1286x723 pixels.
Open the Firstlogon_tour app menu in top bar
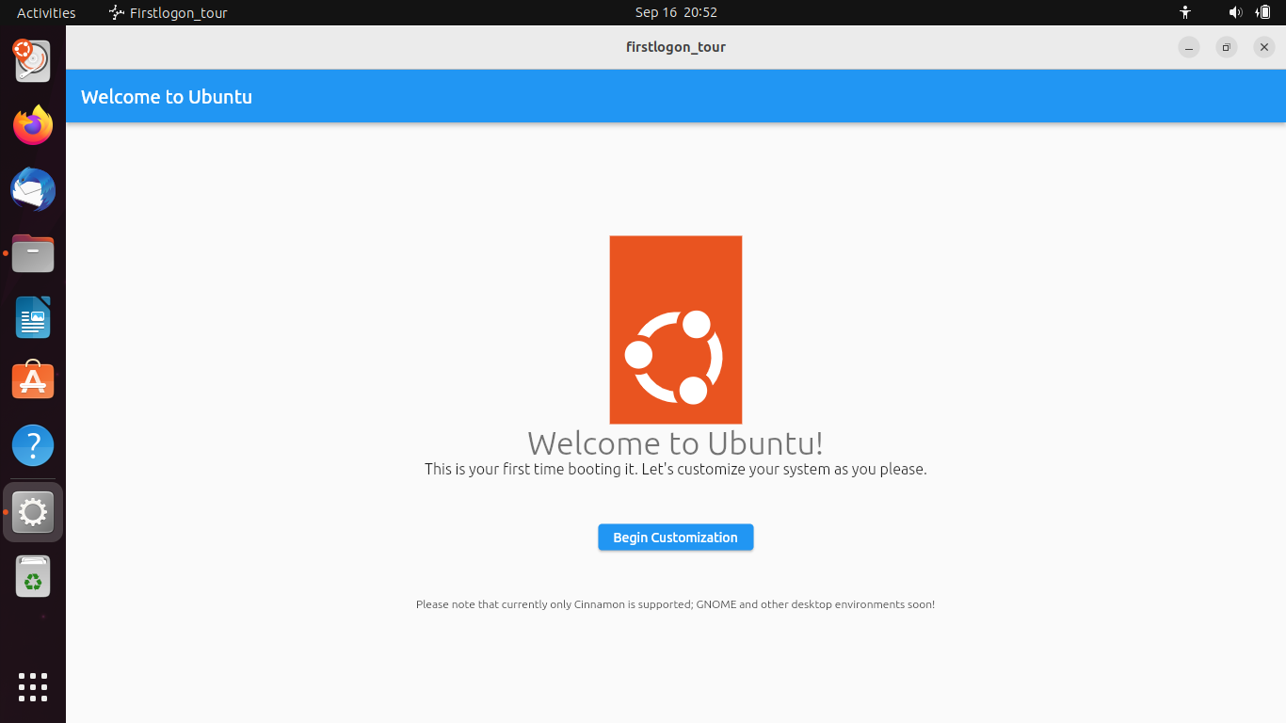[x=169, y=12]
